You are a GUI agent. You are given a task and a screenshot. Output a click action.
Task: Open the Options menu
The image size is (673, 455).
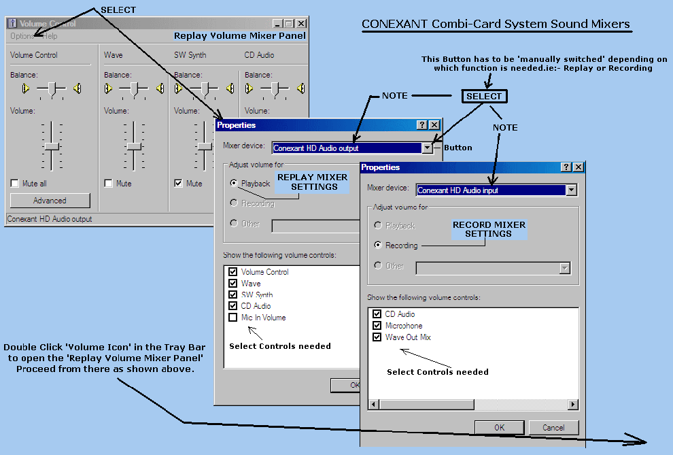click(x=22, y=36)
